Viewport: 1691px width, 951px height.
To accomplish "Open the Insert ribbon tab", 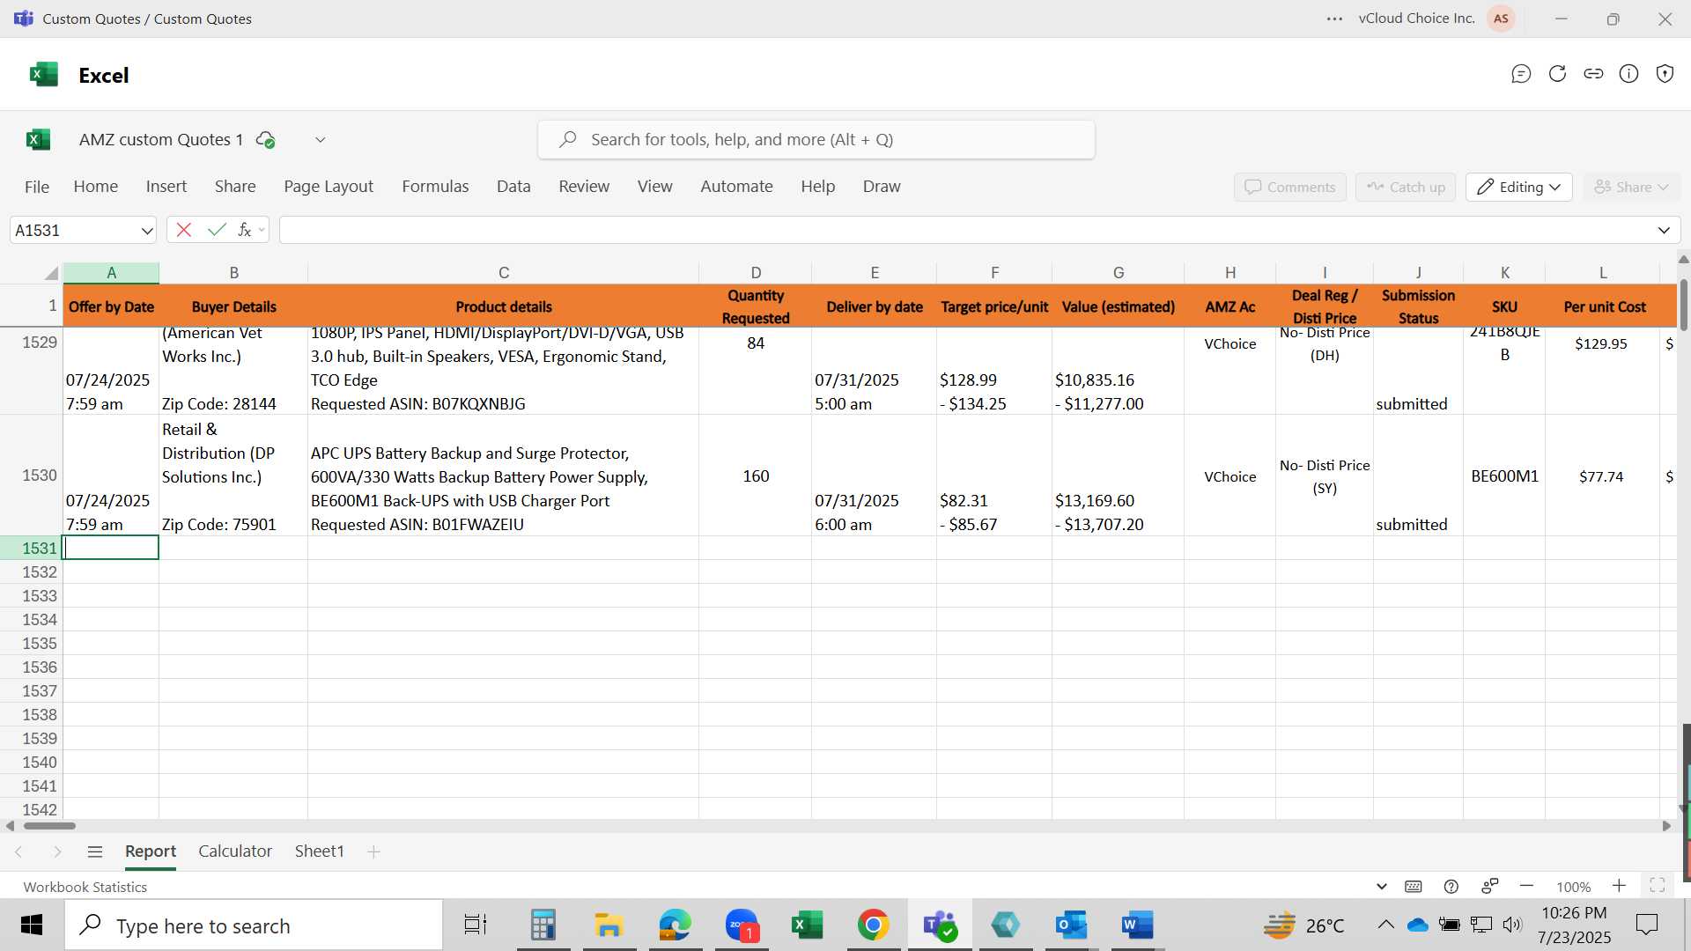I will pyautogui.click(x=166, y=187).
